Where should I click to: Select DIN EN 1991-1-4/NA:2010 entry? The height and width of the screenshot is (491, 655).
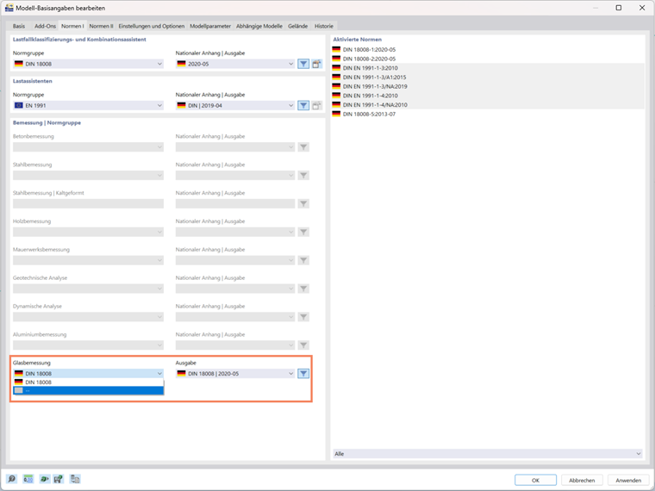(x=489, y=105)
